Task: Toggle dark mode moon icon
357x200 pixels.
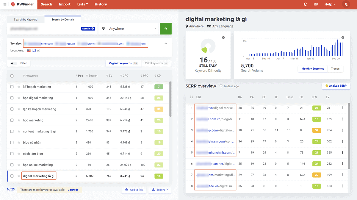Action: tap(305, 4)
